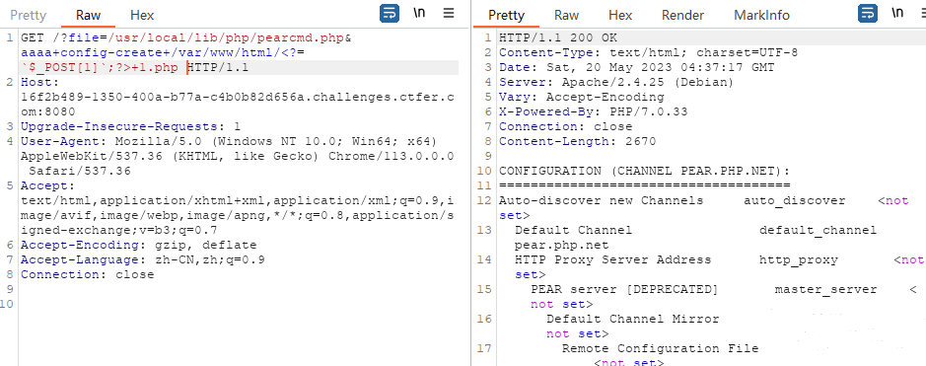Click the X-Powered-By: PHP/7.0.33 header

(x=594, y=111)
